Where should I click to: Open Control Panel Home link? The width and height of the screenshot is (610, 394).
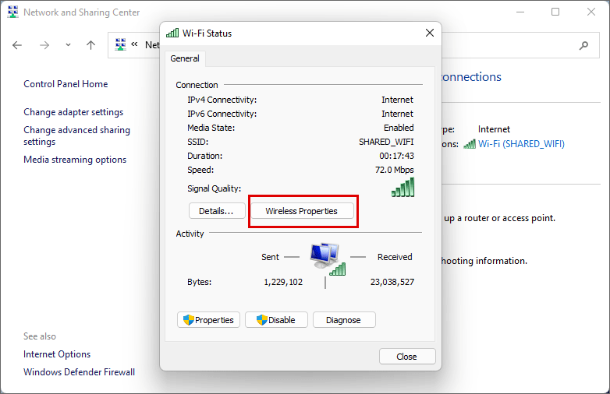[x=66, y=84]
